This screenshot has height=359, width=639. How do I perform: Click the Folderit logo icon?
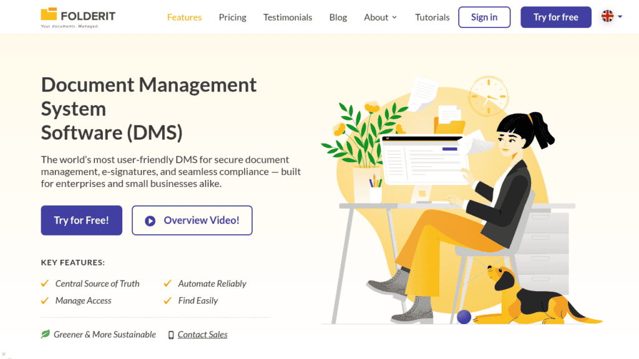[49, 15]
